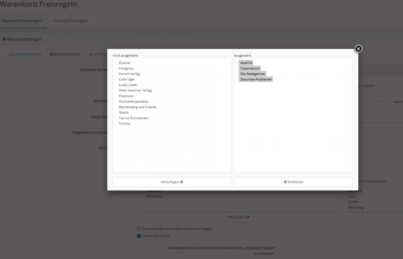Select Kunde in the customer groups list

point(353,202)
